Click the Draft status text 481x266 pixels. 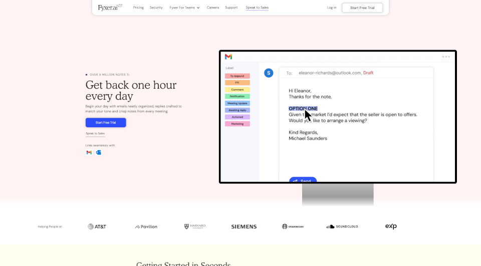368,73
